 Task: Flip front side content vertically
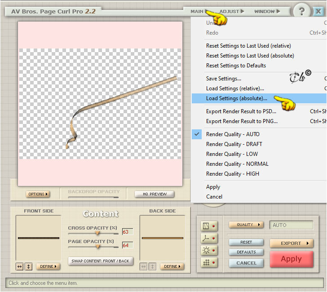pyautogui.click(x=29, y=266)
